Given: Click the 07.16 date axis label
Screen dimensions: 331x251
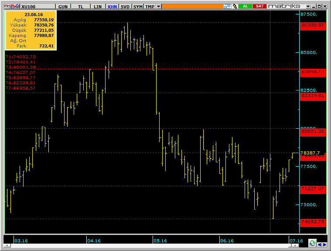Looking at the screenshot, I should 296,241.
